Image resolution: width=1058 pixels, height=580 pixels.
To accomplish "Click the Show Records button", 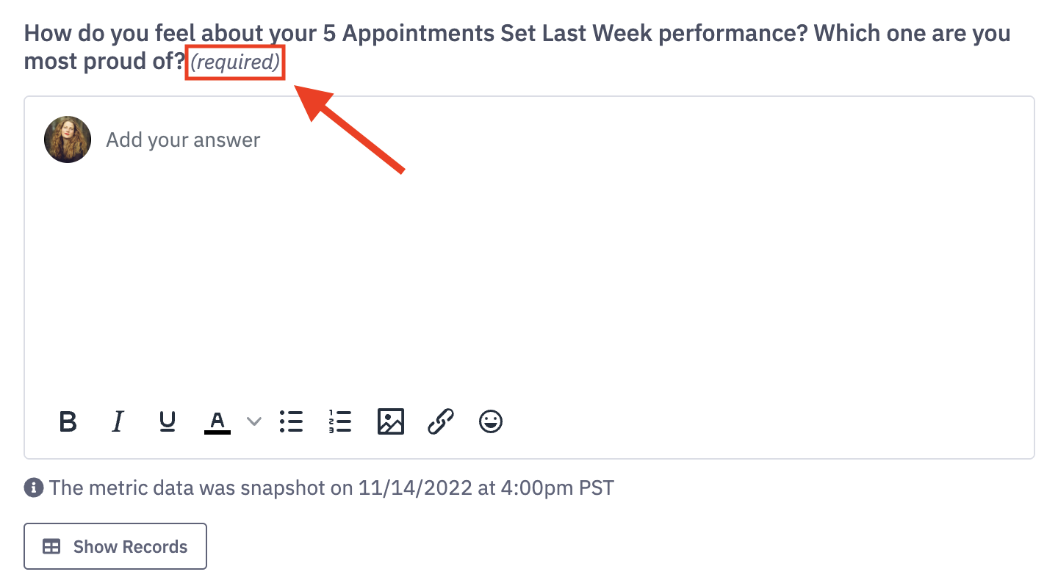I will (115, 546).
